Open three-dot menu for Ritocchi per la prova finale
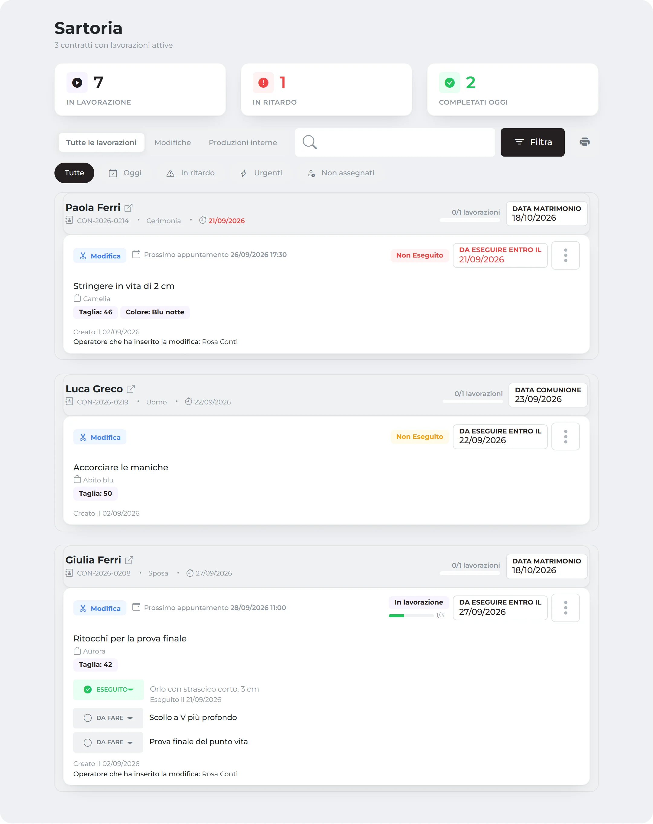 click(565, 608)
